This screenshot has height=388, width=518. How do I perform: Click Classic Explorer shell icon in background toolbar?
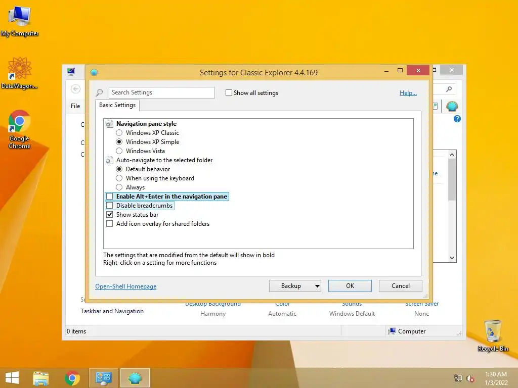point(452,106)
